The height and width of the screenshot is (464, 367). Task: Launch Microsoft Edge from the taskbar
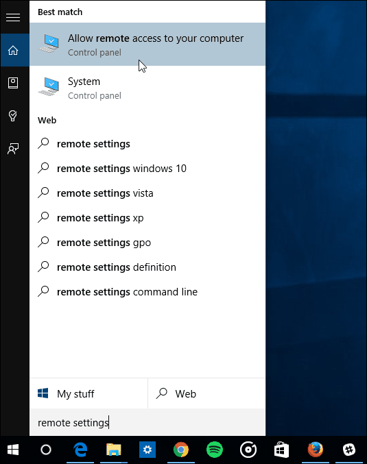click(x=80, y=450)
